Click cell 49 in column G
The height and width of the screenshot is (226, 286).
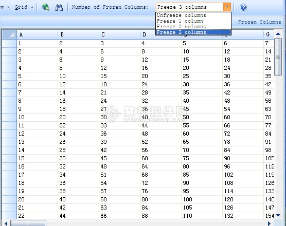coord(269,92)
